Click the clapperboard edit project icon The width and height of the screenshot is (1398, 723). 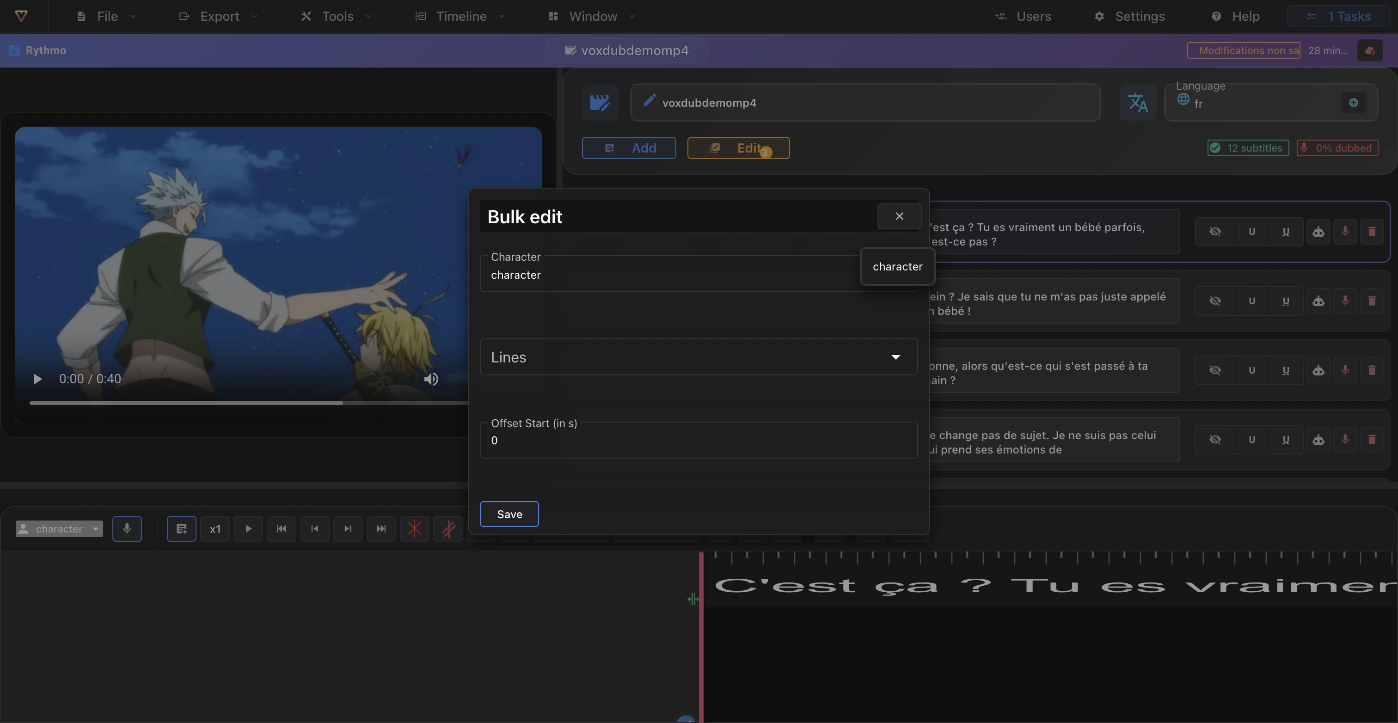600,103
